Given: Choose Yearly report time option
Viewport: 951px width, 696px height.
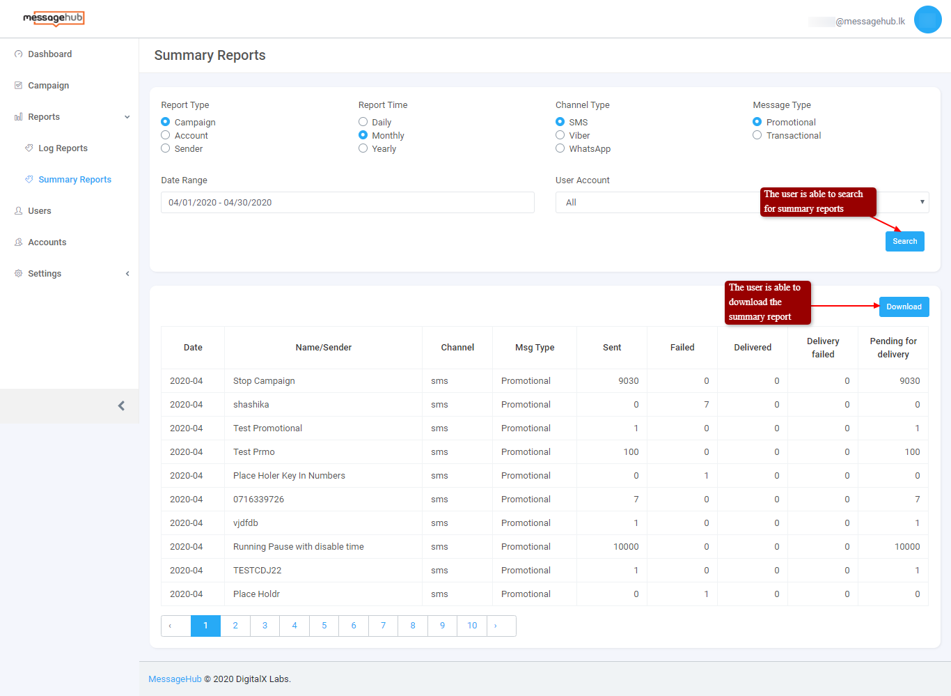Looking at the screenshot, I should (363, 148).
